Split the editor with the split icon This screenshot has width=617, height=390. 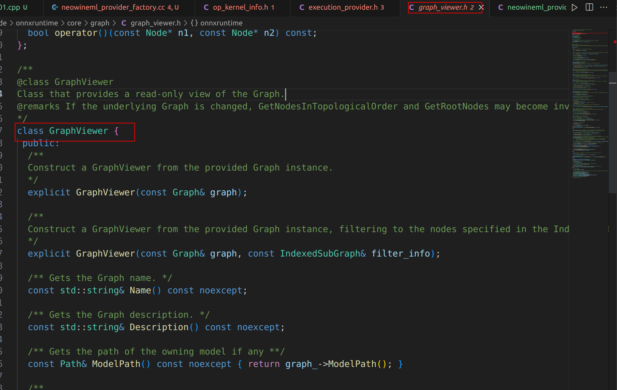pos(589,7)
